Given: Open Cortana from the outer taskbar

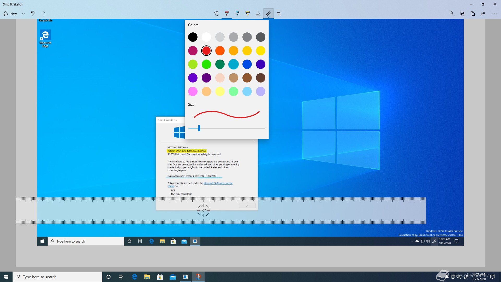Looking at the screenshot, I should 109,277.
